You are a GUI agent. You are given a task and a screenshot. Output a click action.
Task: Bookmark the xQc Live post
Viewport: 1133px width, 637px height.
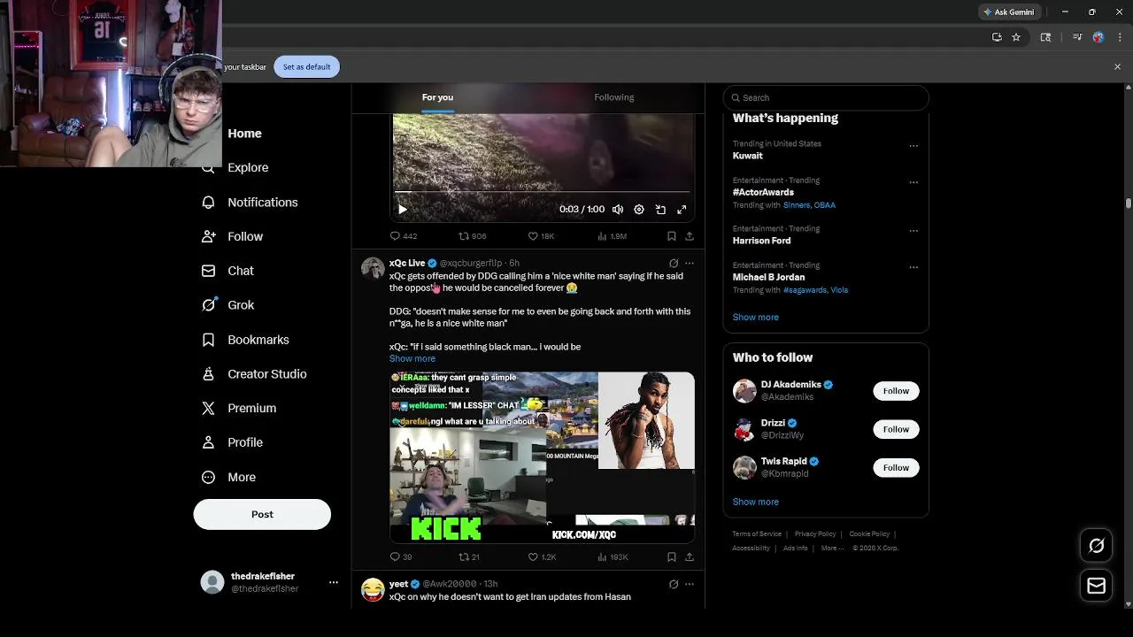672,556
